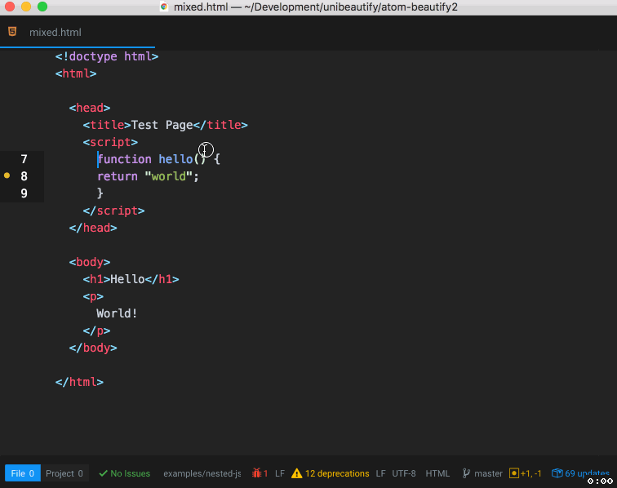Click line number 7 in gutter
The image size is (617, 488).
[24, 159]
